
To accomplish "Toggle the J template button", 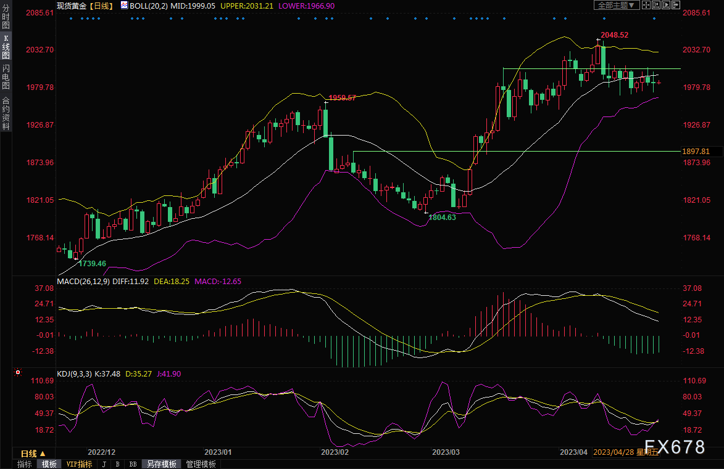I will [x=104, y=464].
